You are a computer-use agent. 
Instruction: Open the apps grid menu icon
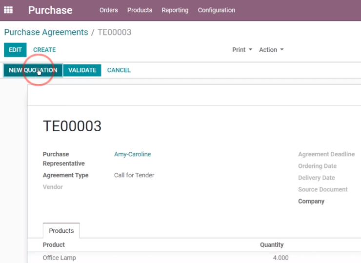point(8,10)
